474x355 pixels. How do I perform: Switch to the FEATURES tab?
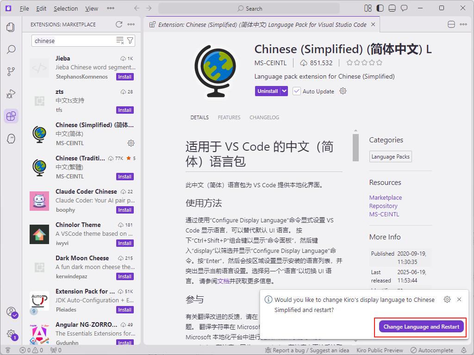pyautogui.click(x=229, y=117)
